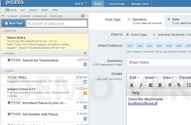191x125 pixels.
Task: Open the editor Insert menu
Action: [151, 77]
